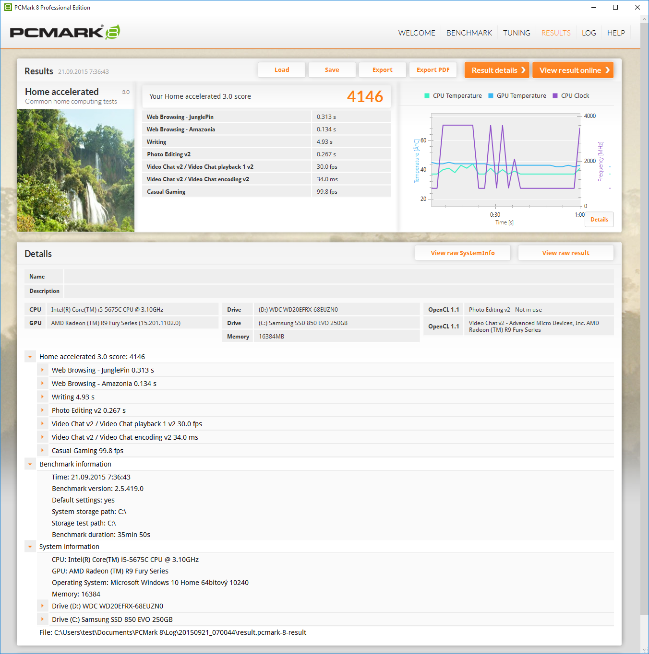Click the result file path line
The height and width of the screenshot is (654, 649).
pyautogui.click(x=173, y=632)
